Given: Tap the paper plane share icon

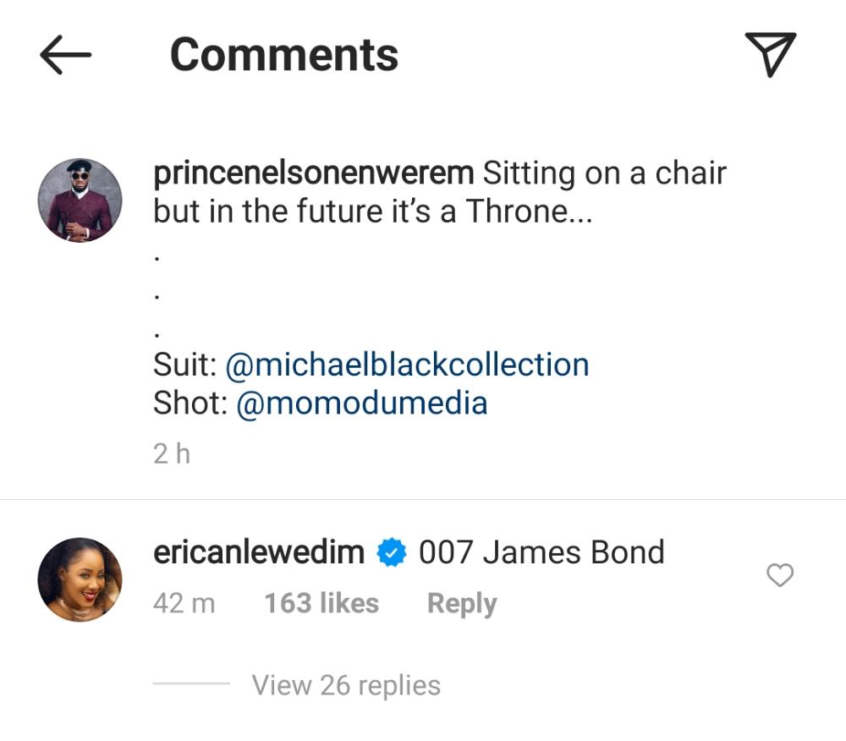Looking at the screenshot, I should [x=770, y=54].
